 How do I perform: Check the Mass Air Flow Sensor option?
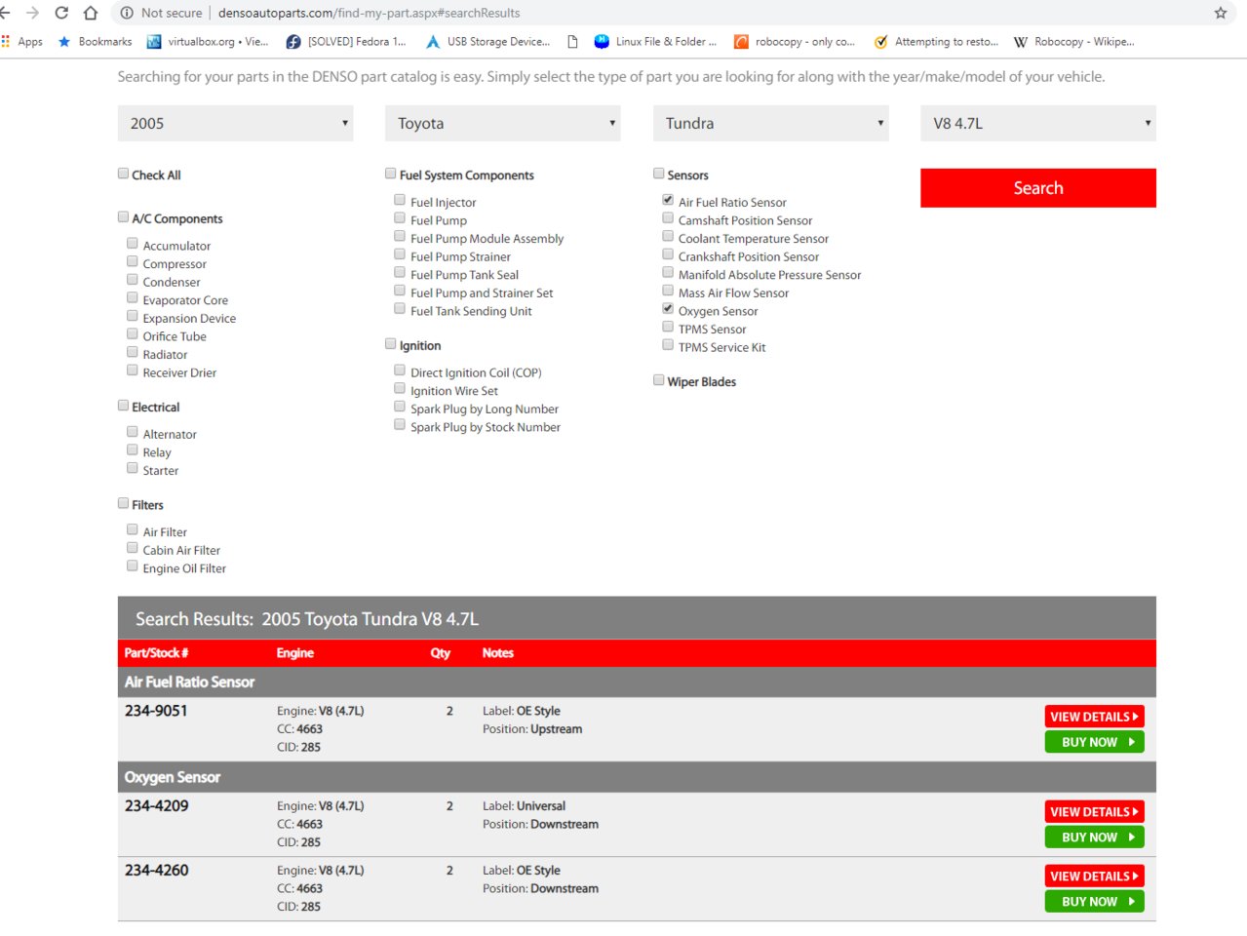pyautogui.click(x=668, y=291)
